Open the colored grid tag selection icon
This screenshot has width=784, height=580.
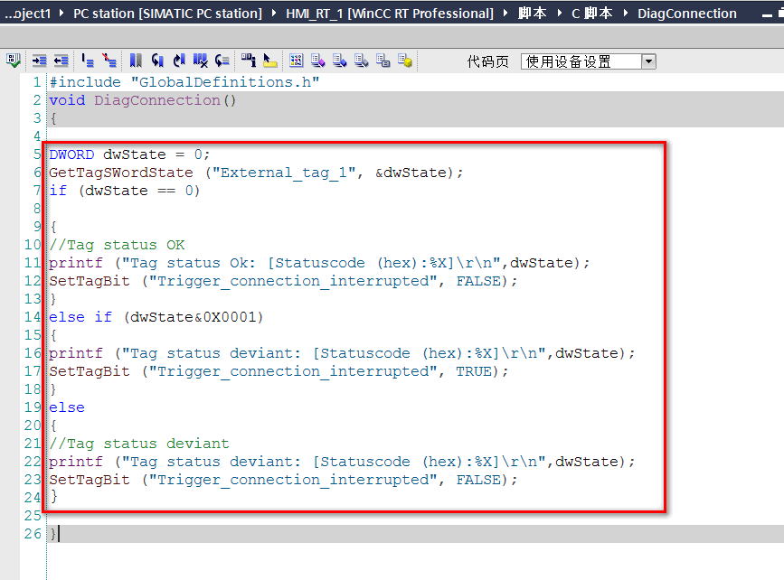[296, 61]
